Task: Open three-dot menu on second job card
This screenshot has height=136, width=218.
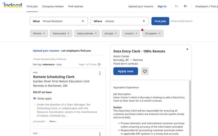Action: pos(100,134)
